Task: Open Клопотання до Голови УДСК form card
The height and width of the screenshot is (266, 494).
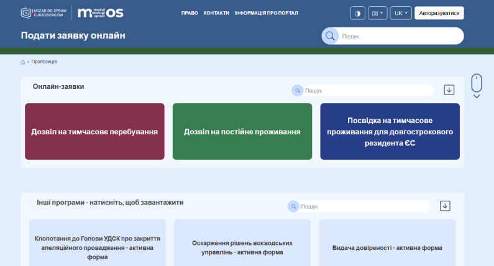Action: pyautogui.click(x=98, y=242)
